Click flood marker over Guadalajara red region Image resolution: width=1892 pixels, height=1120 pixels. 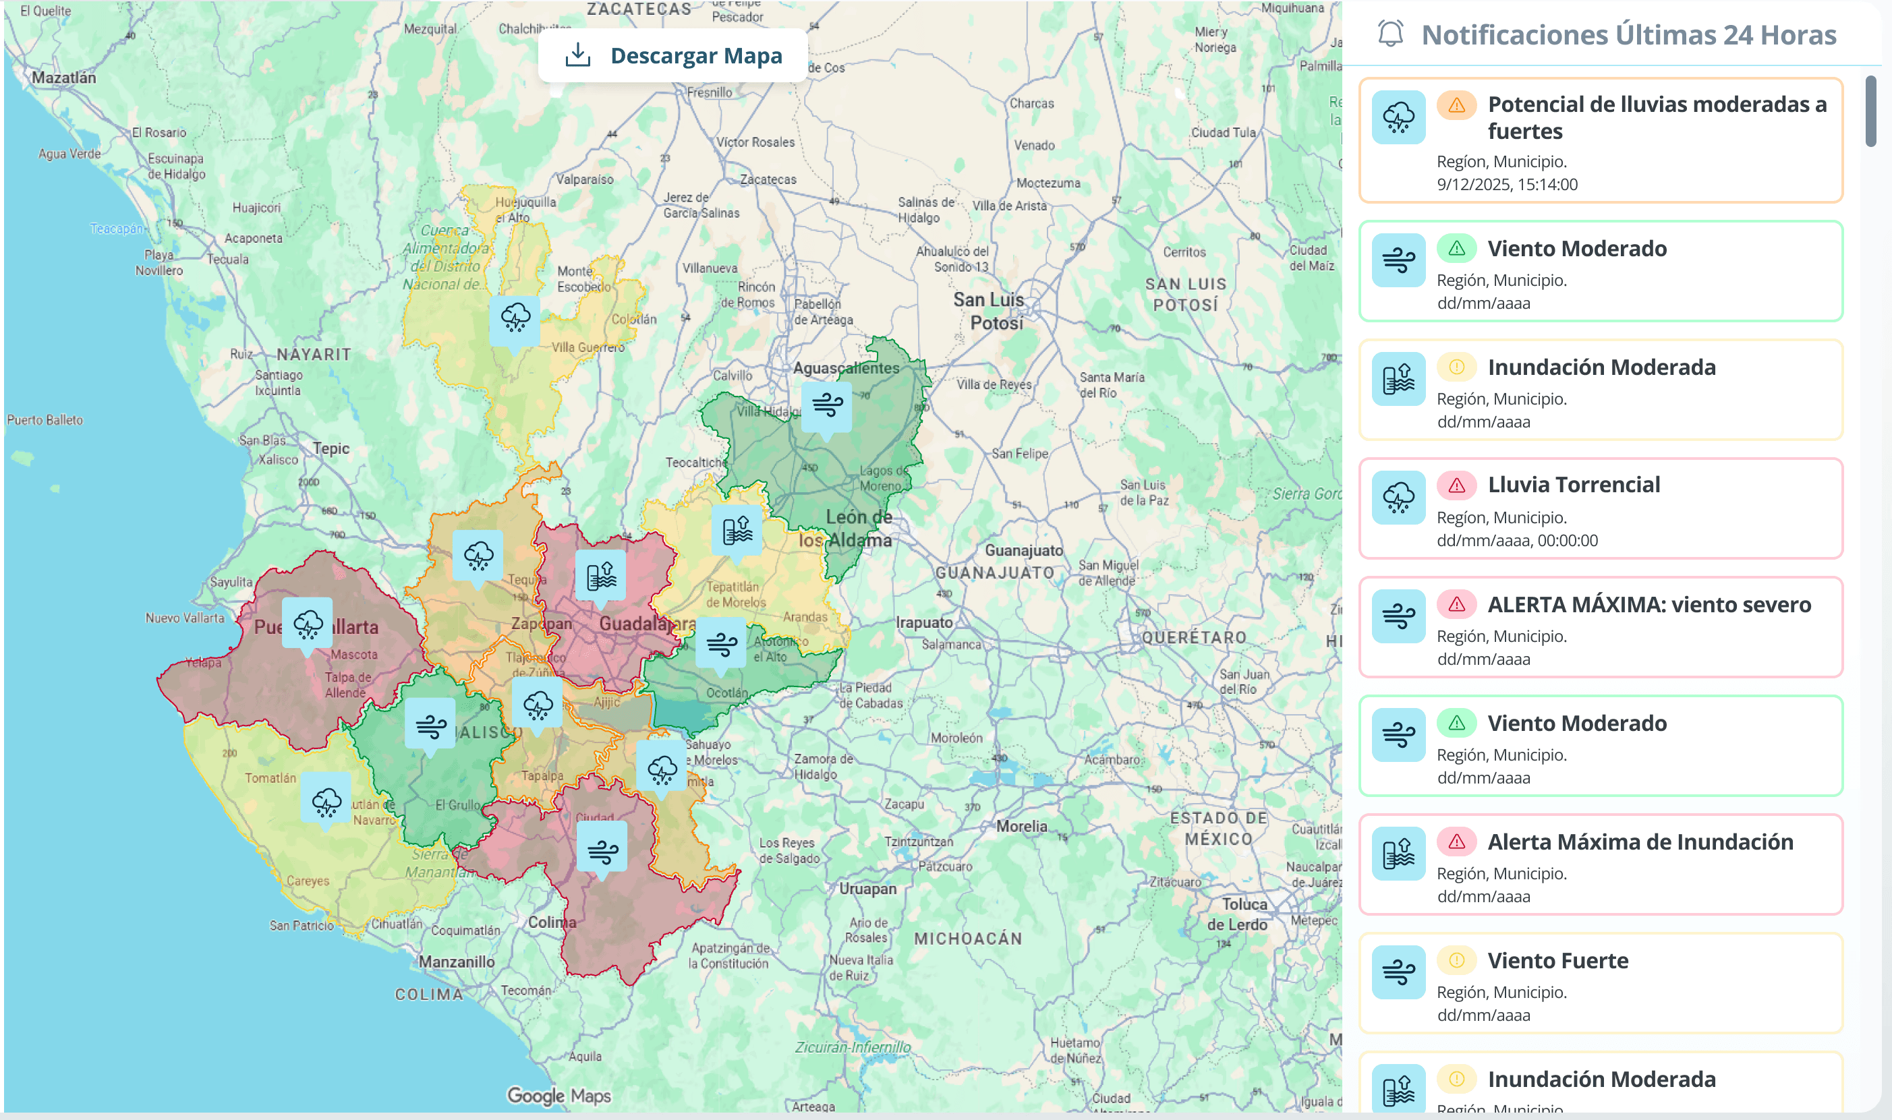pyautogui.click(x=601, y=576)
